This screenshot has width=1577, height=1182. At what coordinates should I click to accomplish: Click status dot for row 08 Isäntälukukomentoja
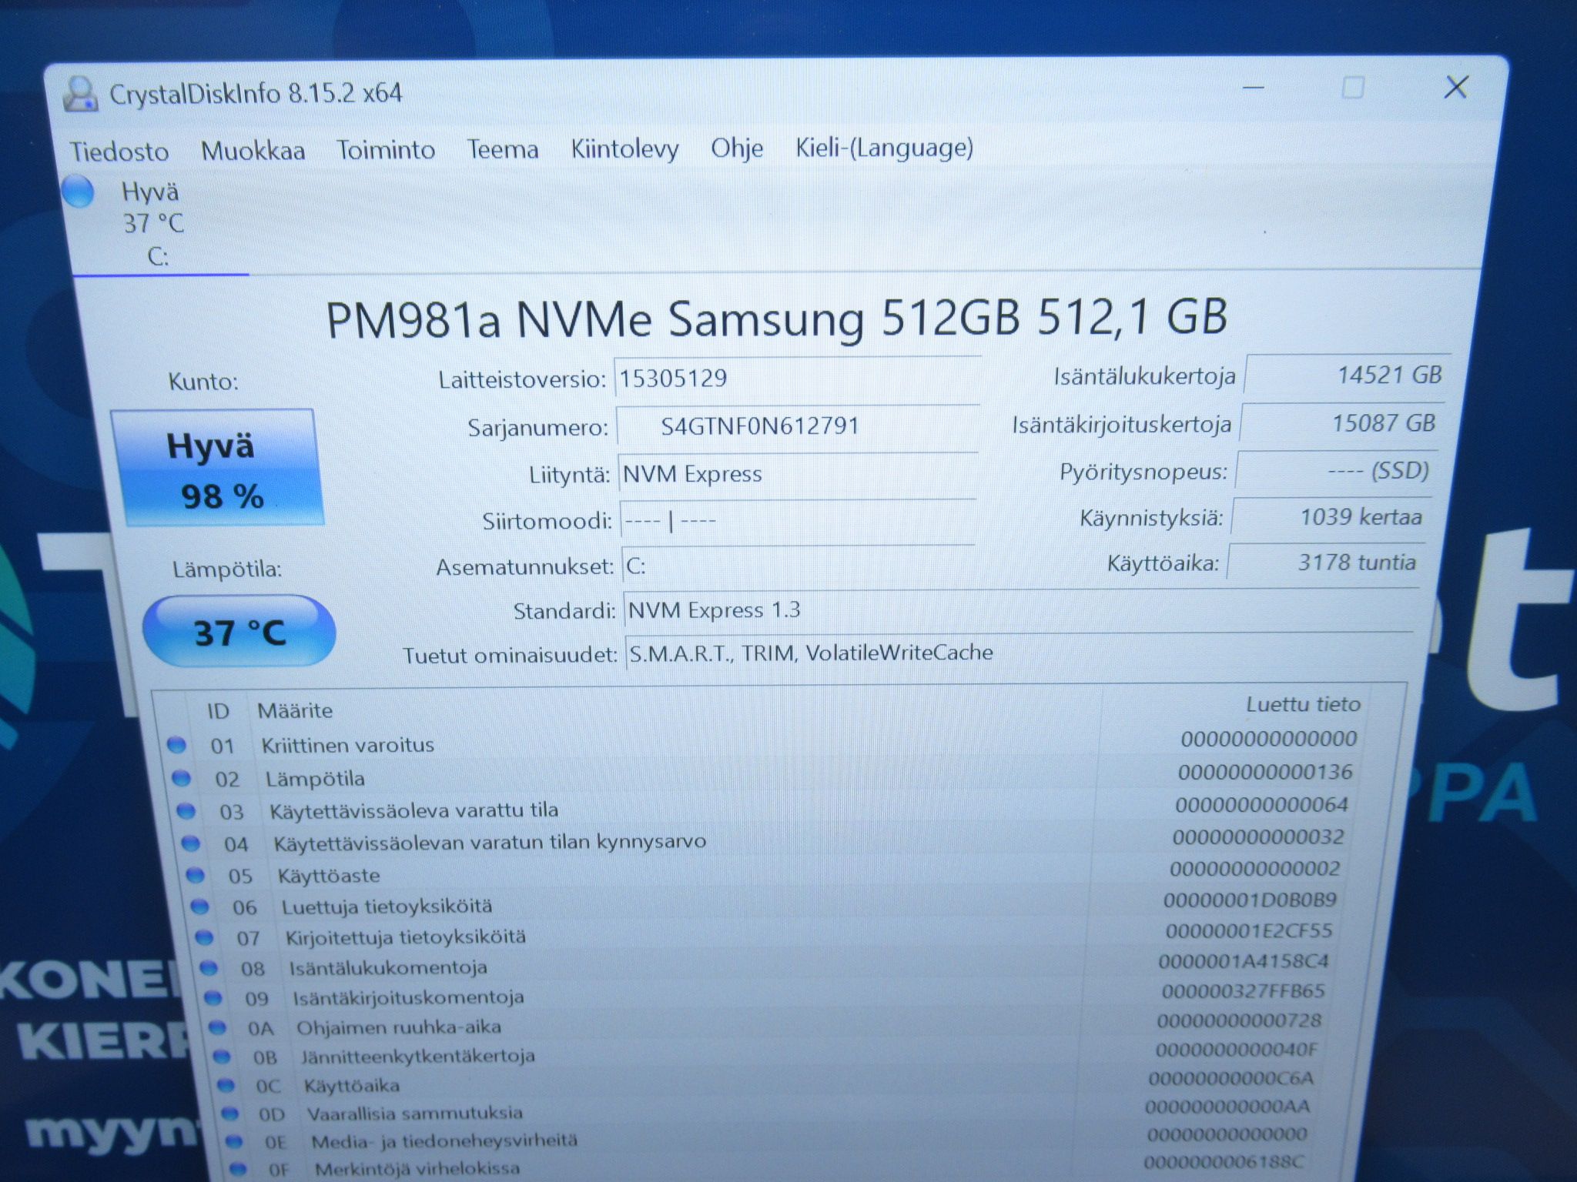[x=209, y=967]
